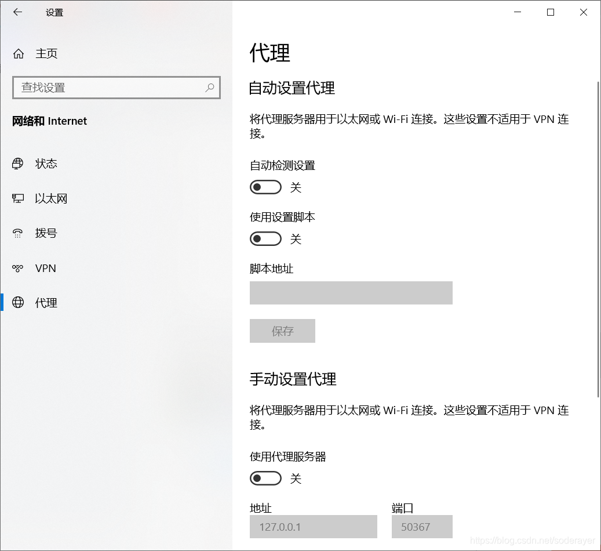Click inside the 脚本地址 input field

point(351,293)
